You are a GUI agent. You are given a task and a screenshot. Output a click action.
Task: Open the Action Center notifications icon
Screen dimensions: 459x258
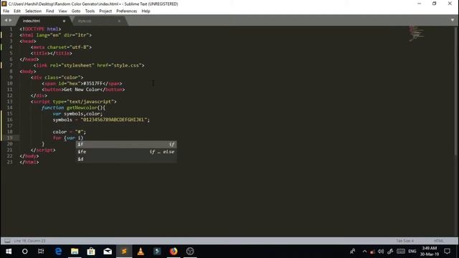pyautogui.click(x=448, y=252)
